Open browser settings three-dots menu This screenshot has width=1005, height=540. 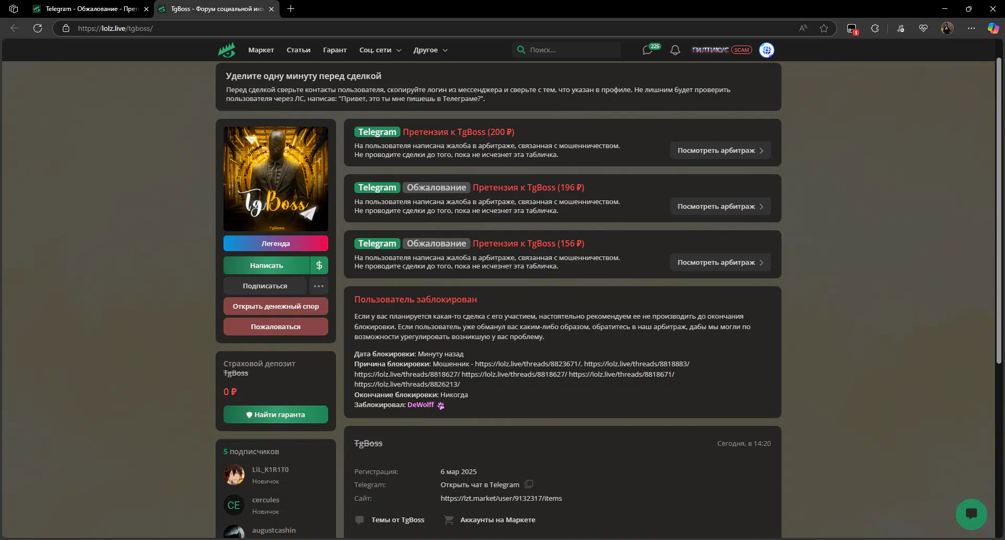[971, 28]
